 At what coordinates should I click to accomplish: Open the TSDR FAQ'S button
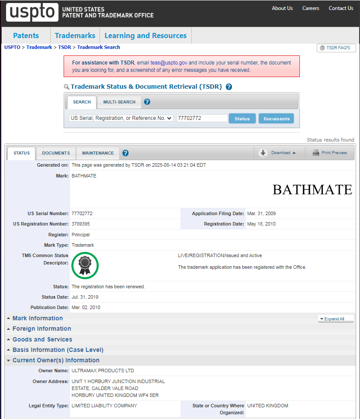tap(336, 48)
